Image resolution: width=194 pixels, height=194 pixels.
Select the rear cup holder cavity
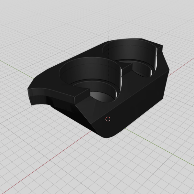click(x=133, y=57)
